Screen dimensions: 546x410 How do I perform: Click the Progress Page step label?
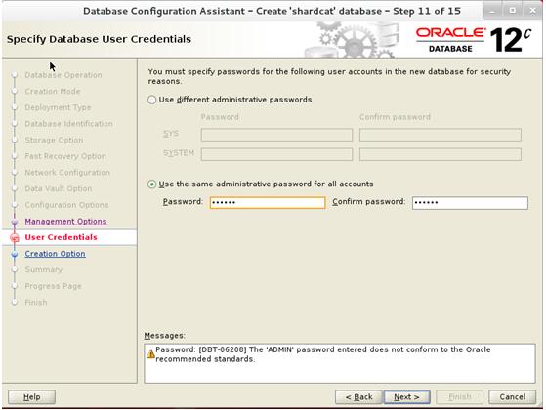(x=54, y=286)
